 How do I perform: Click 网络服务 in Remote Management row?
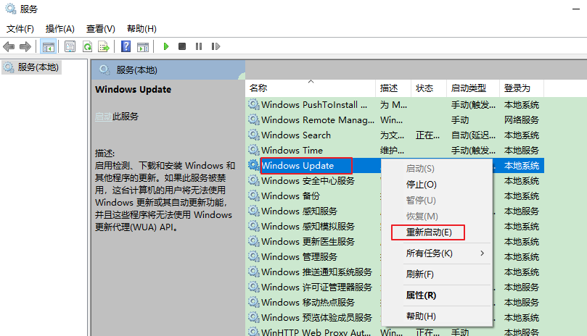[x=522, y=120]
